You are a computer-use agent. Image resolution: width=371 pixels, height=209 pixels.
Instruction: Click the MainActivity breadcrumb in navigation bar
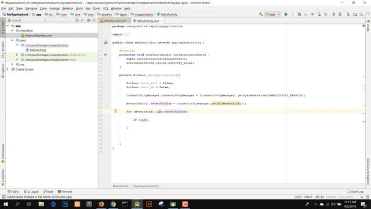tap(167, 15)
